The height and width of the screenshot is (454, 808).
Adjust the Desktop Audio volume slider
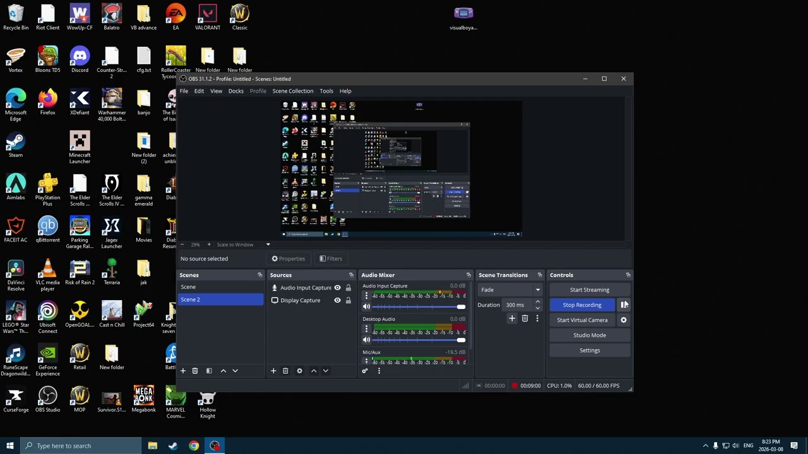pos(419,340)
